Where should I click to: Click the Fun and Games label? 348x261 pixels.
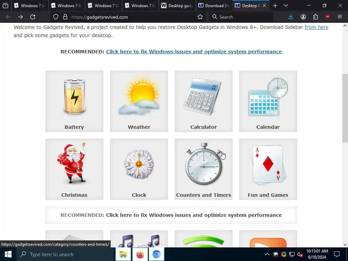click(268, 195)
